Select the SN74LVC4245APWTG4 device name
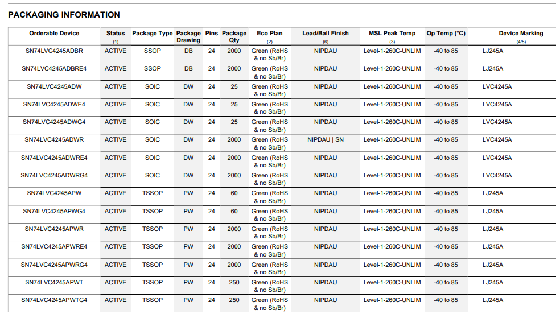 [54, 300]
